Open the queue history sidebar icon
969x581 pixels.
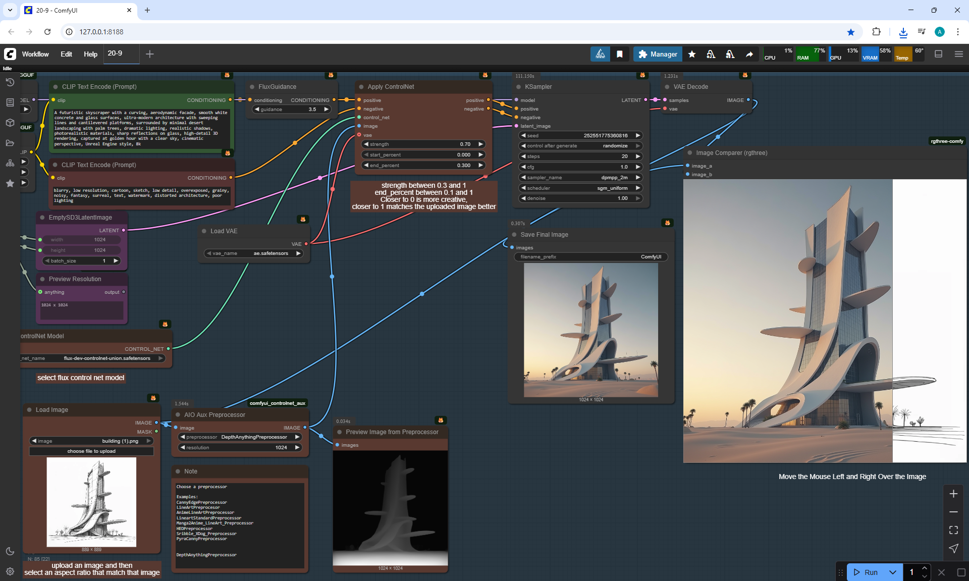click(x=10, y=82)
